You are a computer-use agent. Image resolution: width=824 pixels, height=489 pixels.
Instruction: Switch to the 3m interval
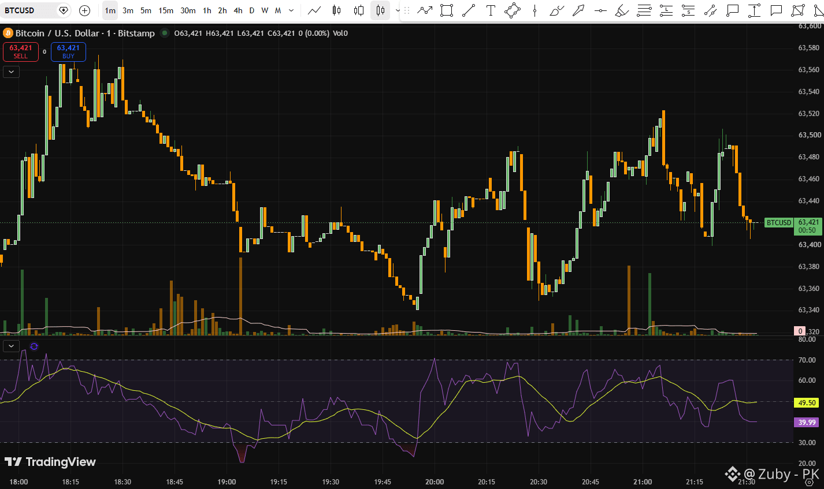click(128, 10)
